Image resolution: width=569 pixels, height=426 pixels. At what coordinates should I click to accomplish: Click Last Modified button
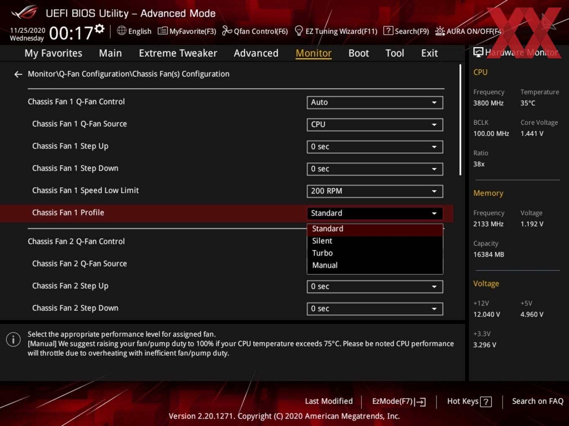pyautogui.click(x=329, y=401)
